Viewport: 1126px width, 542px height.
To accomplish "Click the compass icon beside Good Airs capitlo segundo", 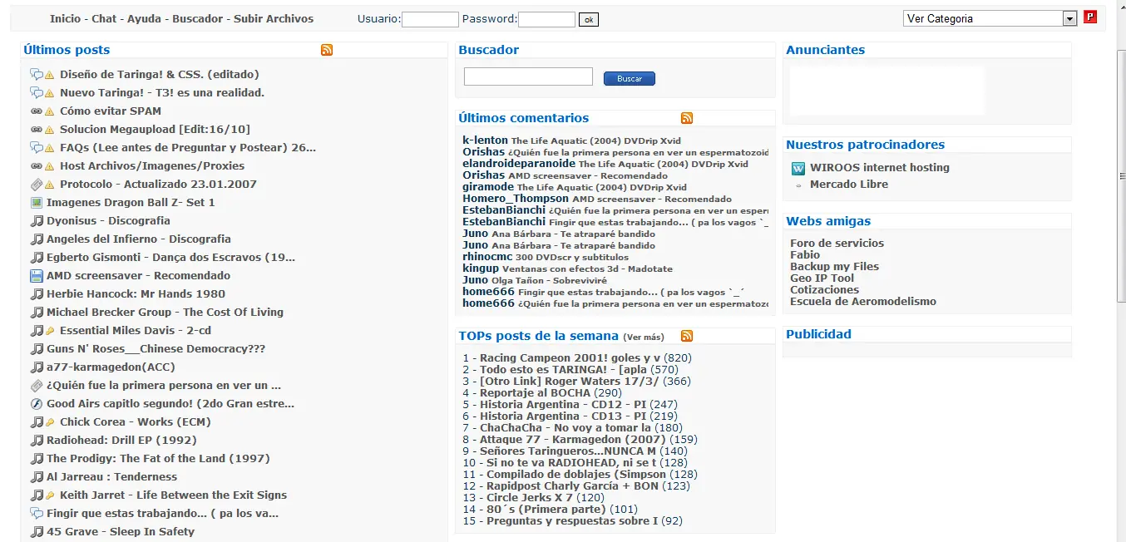I will [x=37, y=404].
